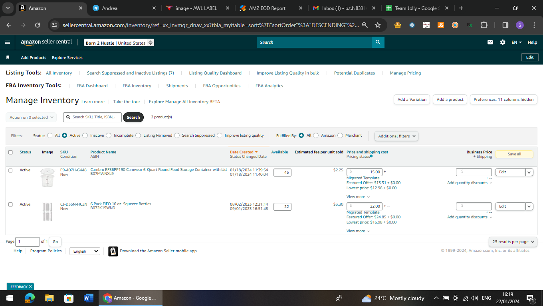Image resolution: width=543 pixels, height=306 pixels.
Task: Click the Add a Variation button
Action: tap(412, 100)
